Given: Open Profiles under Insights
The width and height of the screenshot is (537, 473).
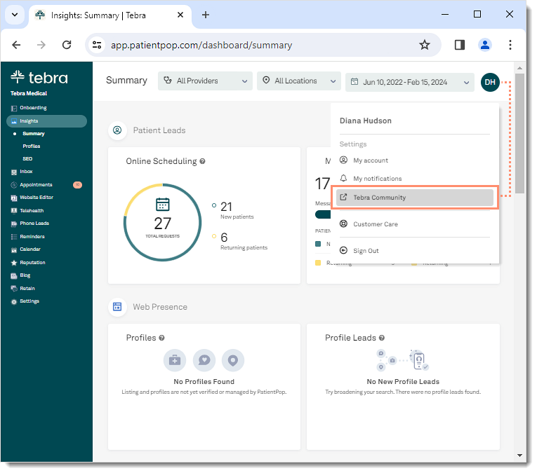Looking at the screenshot, I should click(x=32, y=146).
